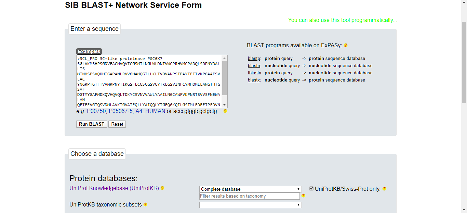Screen dimensions: 467x213
Task: Click example entry A4_HUMAN link
Action: 150,111
